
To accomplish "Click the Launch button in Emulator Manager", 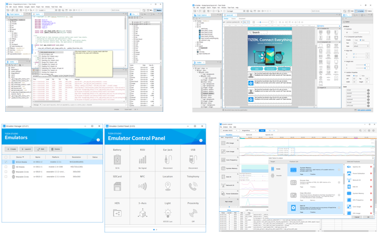I will [x=27, y=149].
